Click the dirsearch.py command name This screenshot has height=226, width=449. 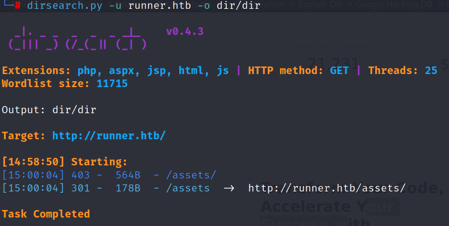(64, 5)
